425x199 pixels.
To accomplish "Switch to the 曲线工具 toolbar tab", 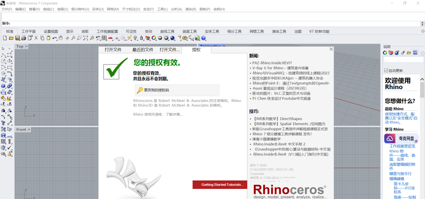I will [167, 31].
